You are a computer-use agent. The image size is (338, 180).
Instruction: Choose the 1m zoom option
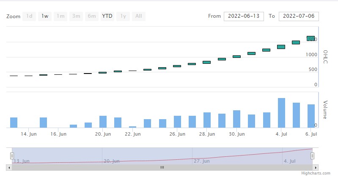[60, 16]
